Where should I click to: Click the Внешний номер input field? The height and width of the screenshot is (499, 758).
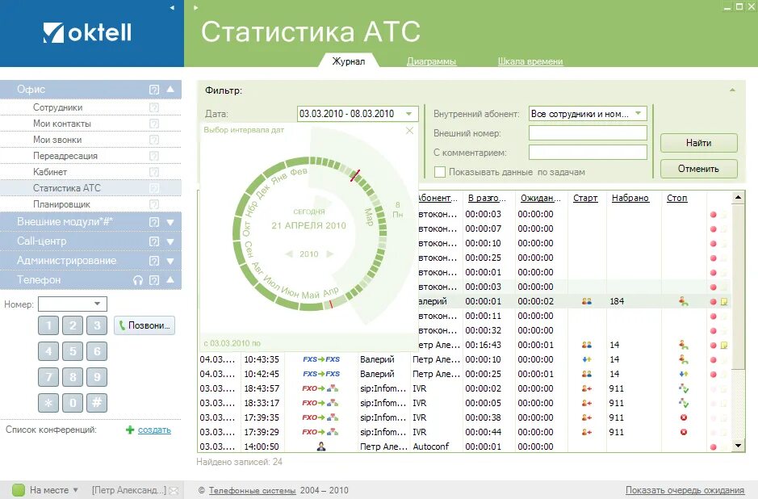[x=588, y=133]
